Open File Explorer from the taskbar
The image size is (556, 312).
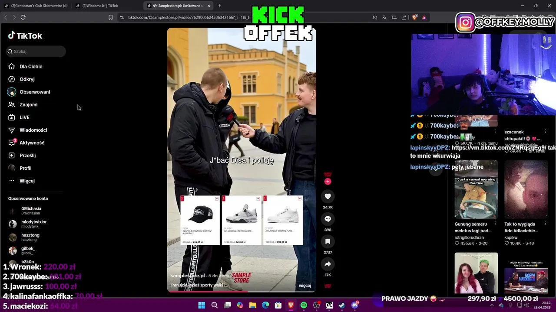click(252, 305)
